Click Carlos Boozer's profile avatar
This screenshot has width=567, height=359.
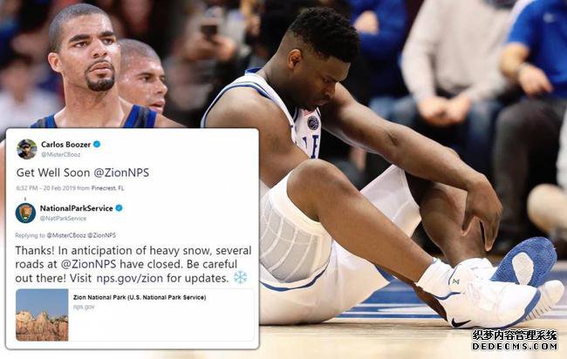(27, 149)
